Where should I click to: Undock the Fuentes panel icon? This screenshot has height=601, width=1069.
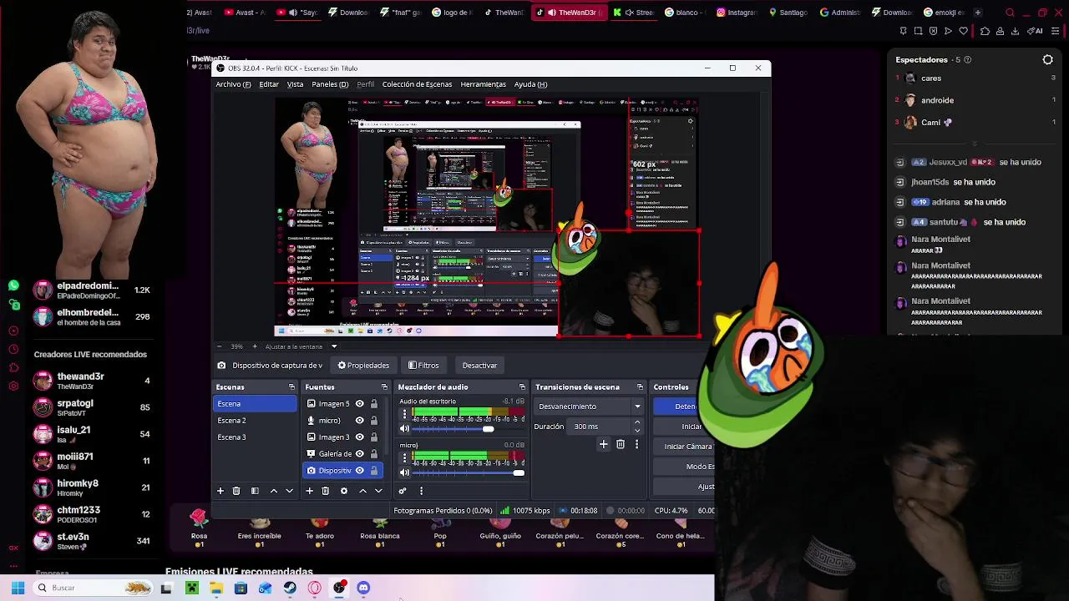click(x=384, y=386)
